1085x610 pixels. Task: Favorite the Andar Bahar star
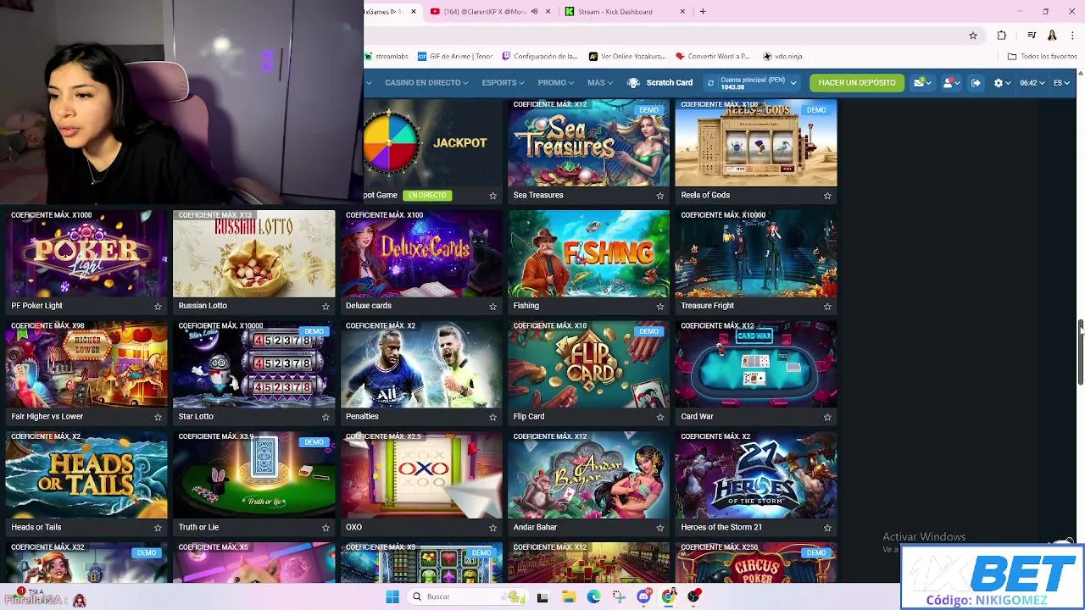pos(660,528)
